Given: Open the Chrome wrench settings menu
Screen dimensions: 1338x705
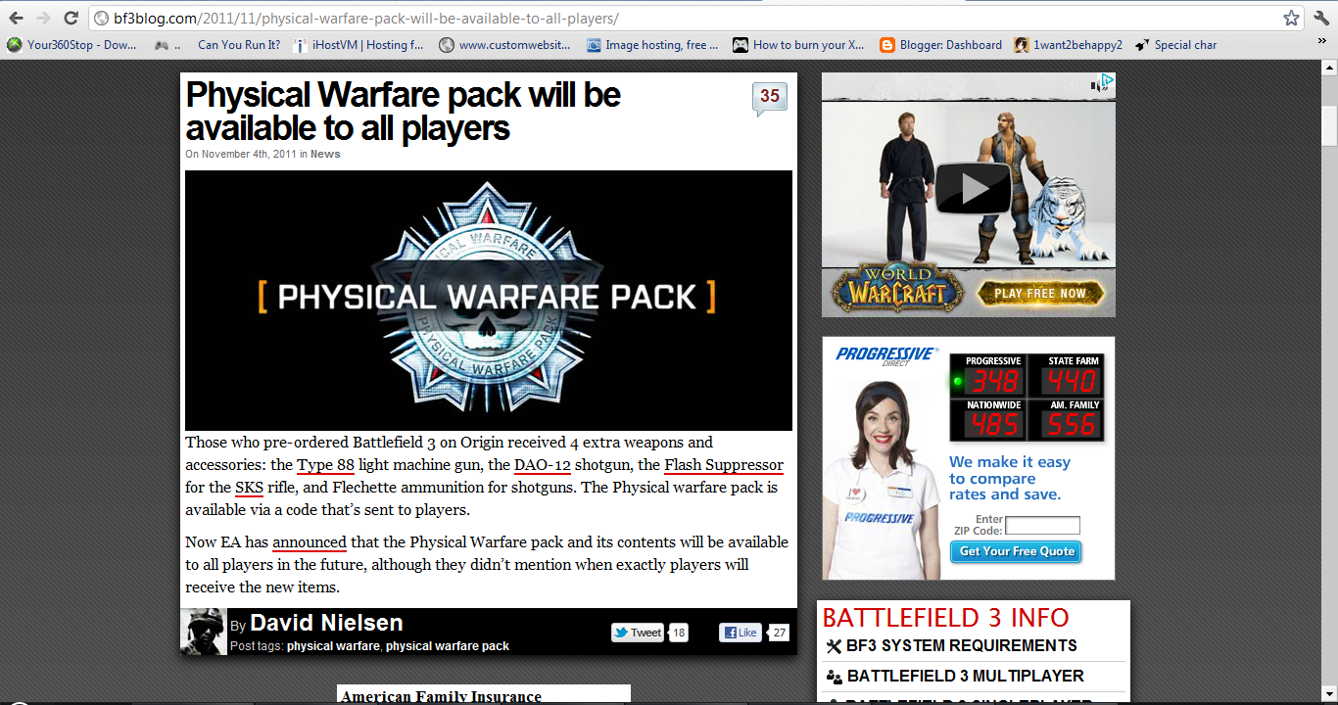Looking at the screenshot, I should point(1321,18).
